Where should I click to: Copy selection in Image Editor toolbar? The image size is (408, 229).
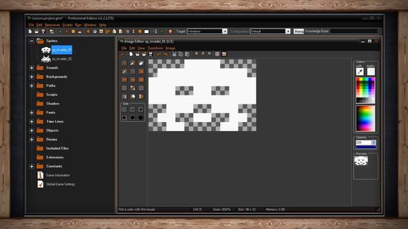point(180,54)
